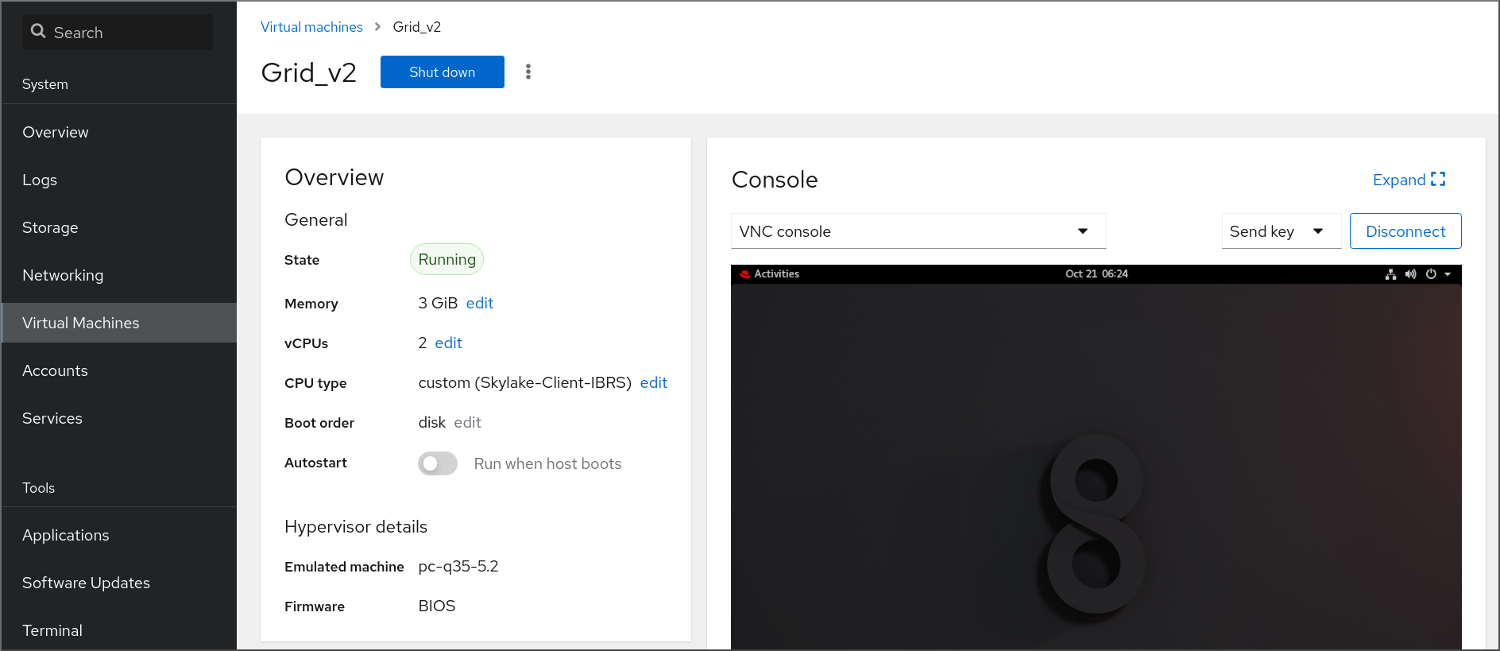Image resolution: width=1500 pixels, height=651 pixels.
Task: Click the power icon in VM top bar
Action: pyautogui.click(x=1431, y=274)
